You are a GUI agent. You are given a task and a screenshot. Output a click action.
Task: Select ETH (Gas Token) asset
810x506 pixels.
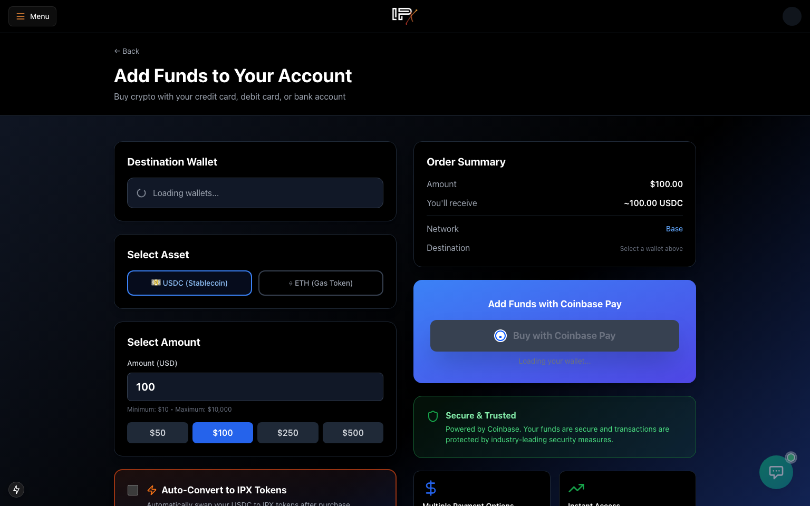click(321, 283)
